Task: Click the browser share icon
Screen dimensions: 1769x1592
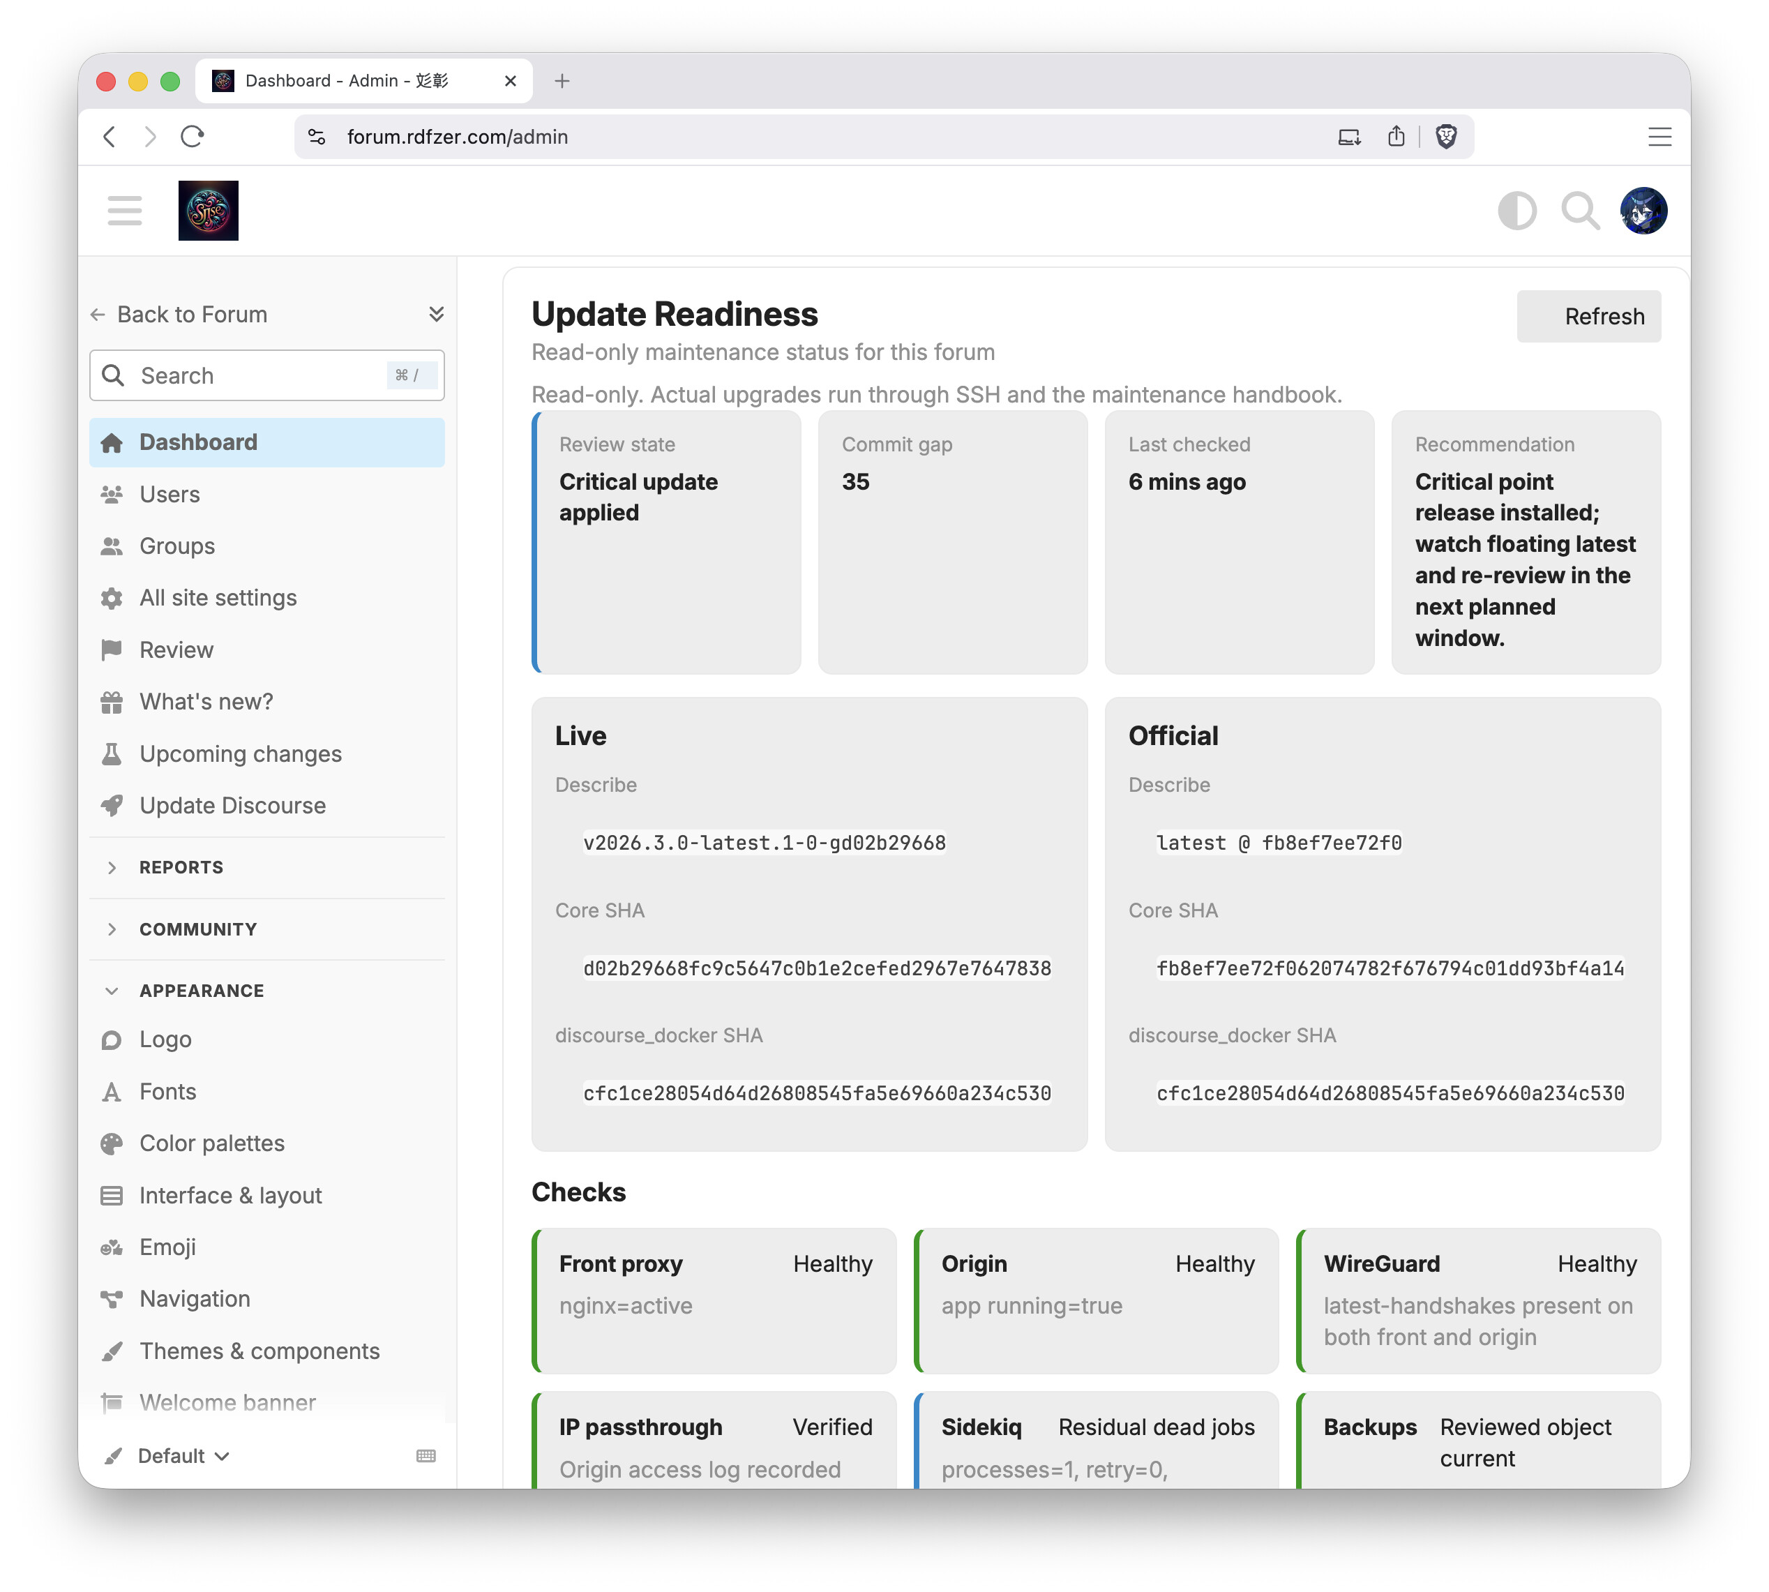Action: (1396, 137)
